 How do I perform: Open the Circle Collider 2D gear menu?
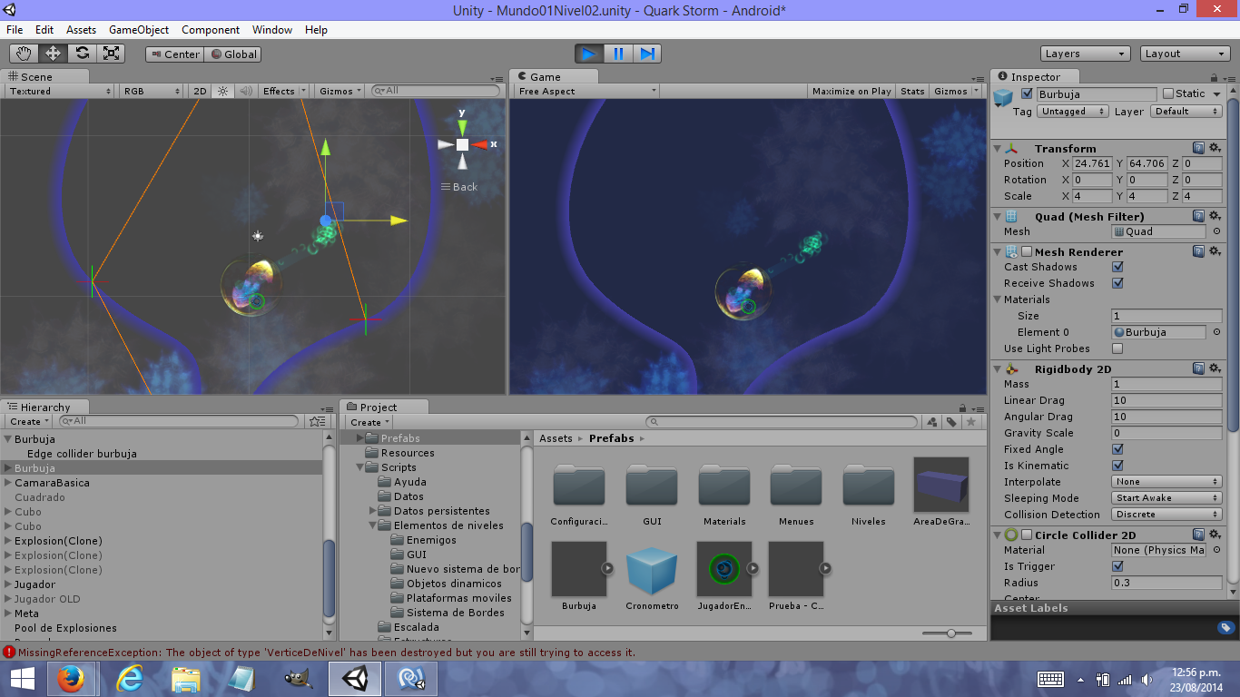pyautogui.click(x=1215, y=535)
